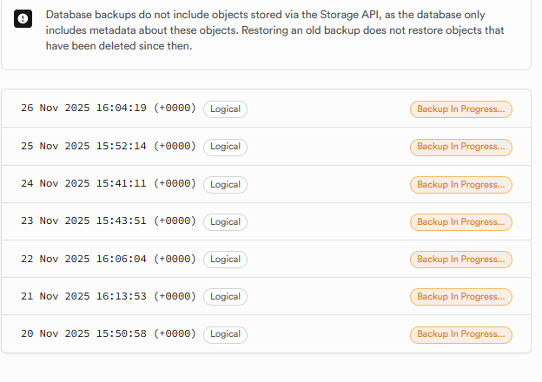Click the Logical badge for 26 Nov backup

225,109
